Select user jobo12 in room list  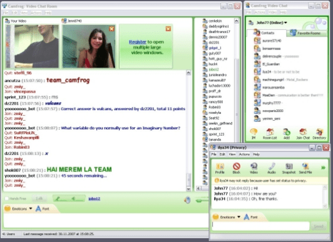tap(211, 69)
